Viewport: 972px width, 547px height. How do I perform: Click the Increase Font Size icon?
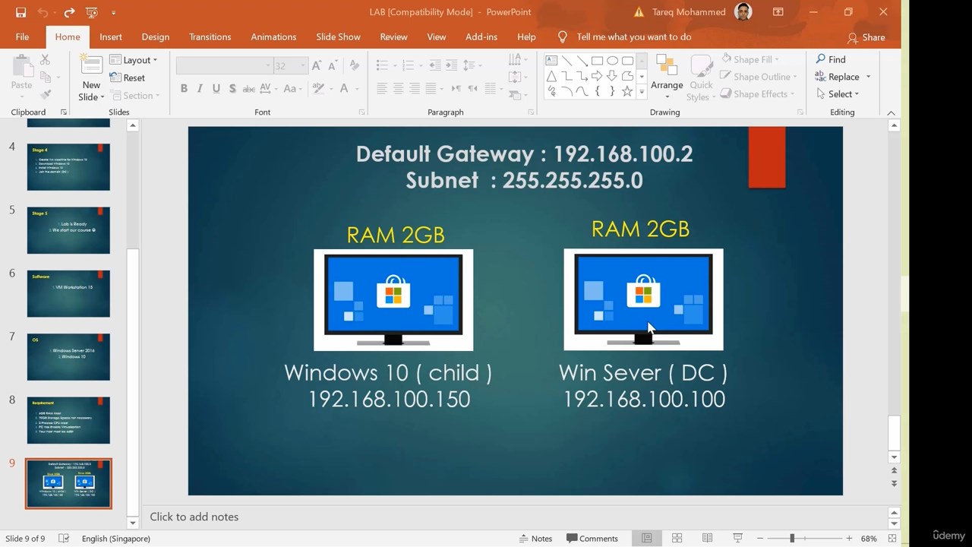(317, 65)
